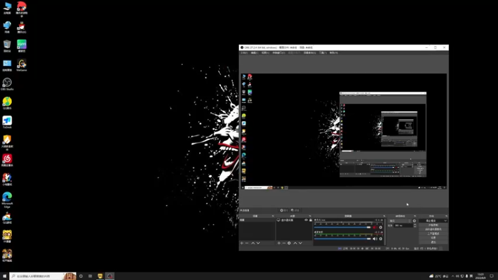Mute the Desktop Audio speaker icon
Screen dimensions: 498x280
tap(375, 239)
